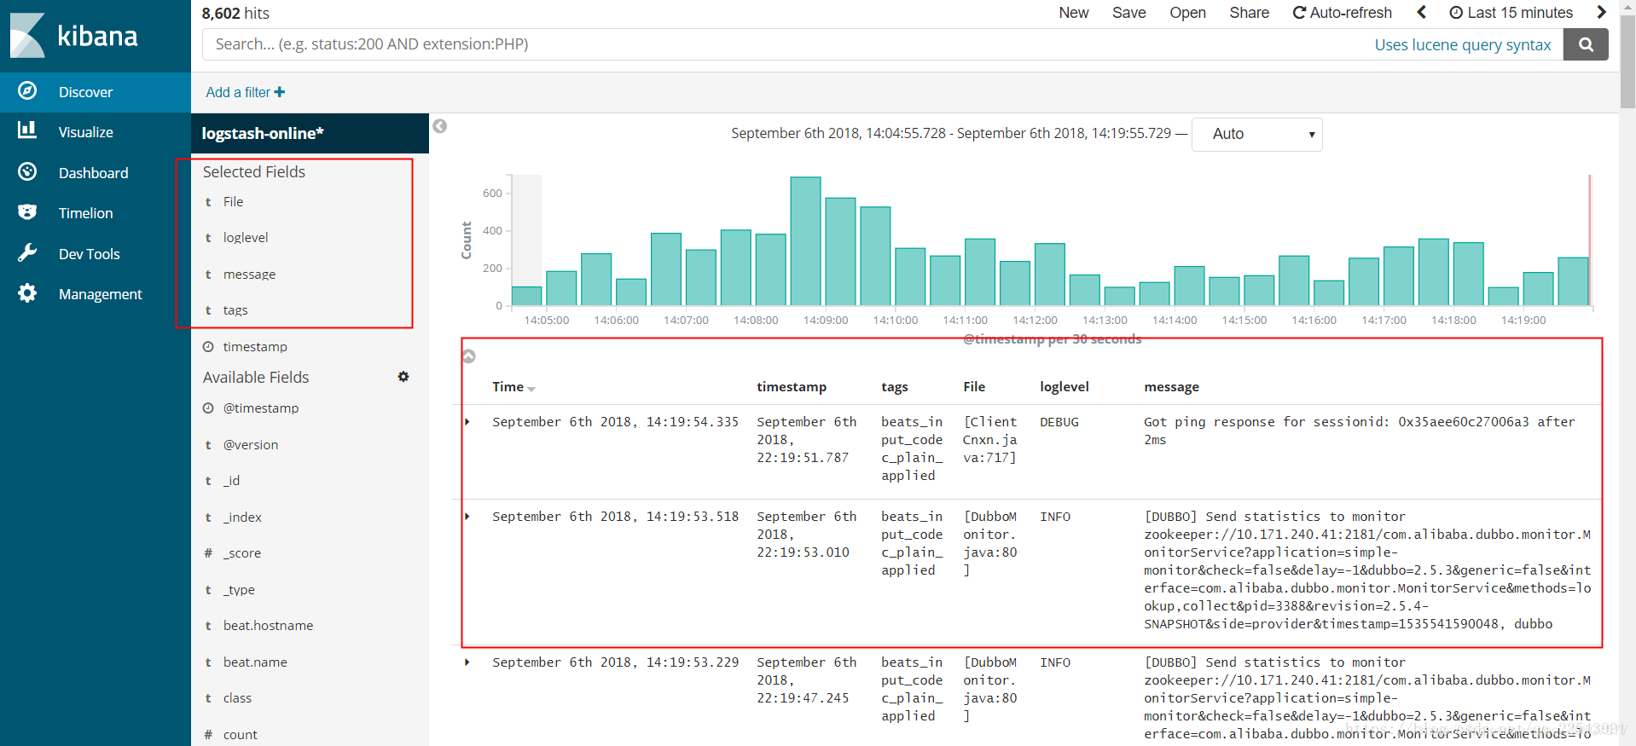Click the Visualize bar chart icon
Screen dimensions: 1636x746
27,130
